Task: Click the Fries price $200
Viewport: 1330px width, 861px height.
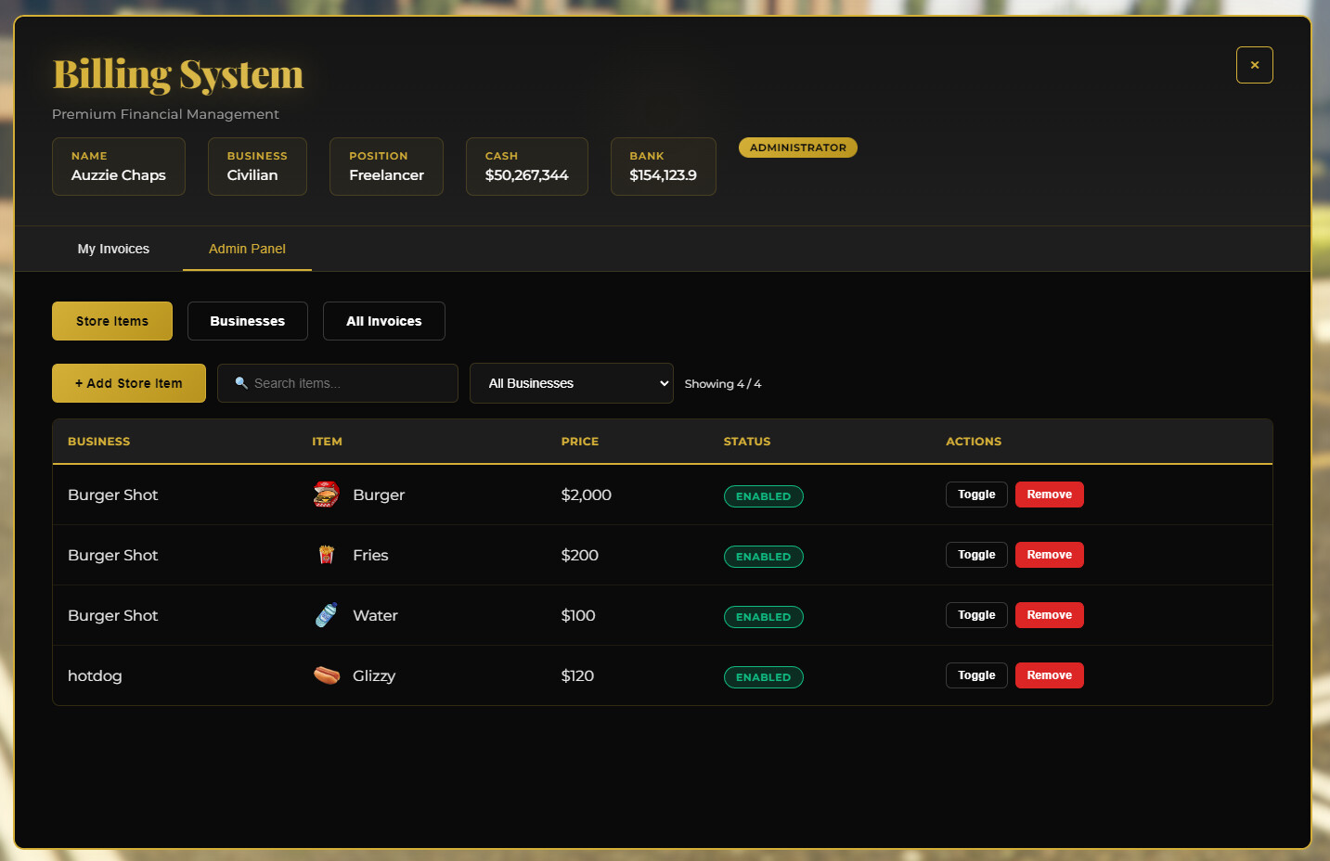Action: [x=580, y=555]
